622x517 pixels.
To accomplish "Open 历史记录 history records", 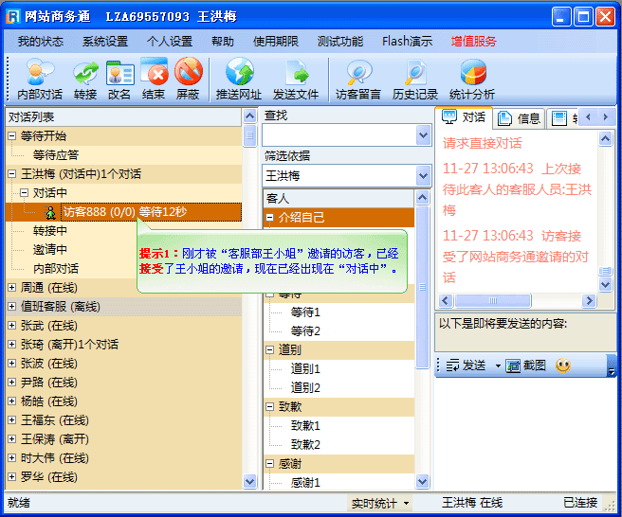I will 415,74.
